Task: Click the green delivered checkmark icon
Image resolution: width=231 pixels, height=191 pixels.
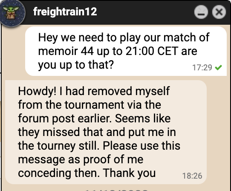Action: point(218,67)
